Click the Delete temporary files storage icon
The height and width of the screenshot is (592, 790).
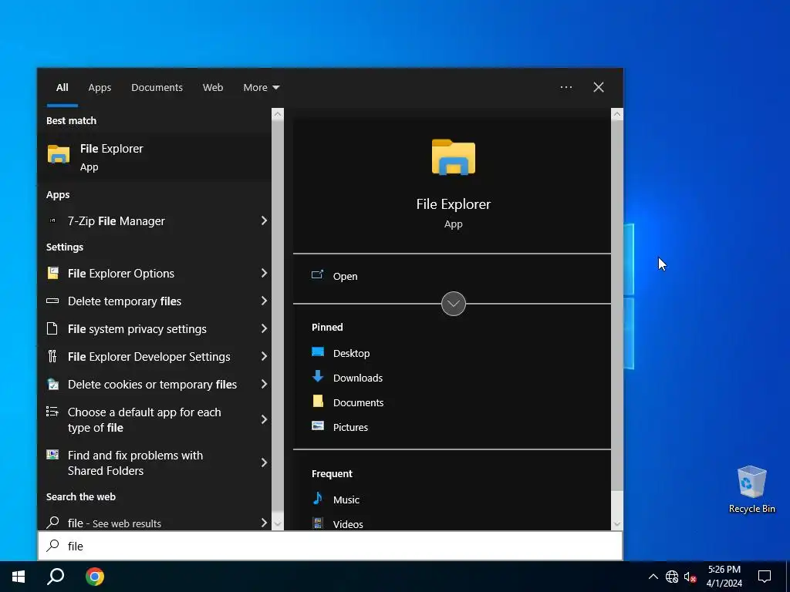click(x=52, y=301)
